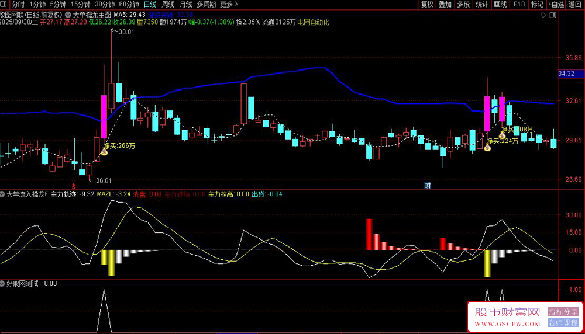Click the blue 财 marker on chart
585x334 pixels.
428,186
